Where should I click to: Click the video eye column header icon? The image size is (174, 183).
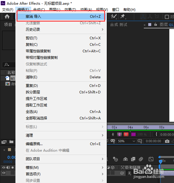pos(4,168)
